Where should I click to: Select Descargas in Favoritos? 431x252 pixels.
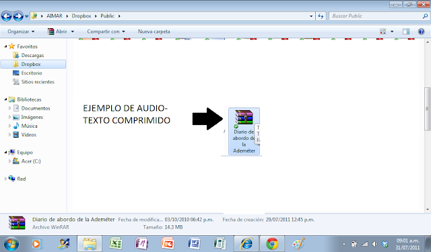(x=32, y=55)
